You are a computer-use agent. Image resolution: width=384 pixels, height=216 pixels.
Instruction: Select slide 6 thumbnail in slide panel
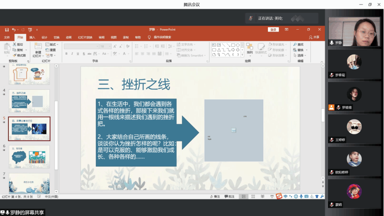tap(29, 156)
